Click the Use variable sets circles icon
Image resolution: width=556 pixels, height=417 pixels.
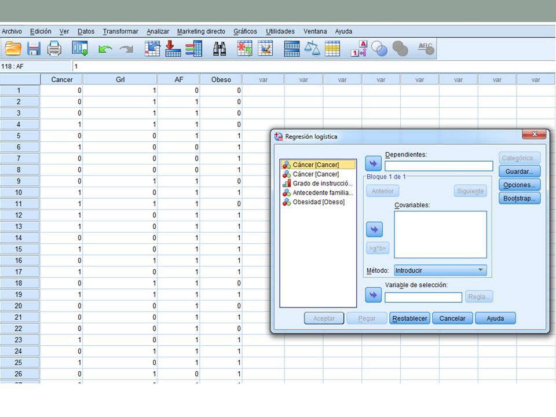[379, 49]
